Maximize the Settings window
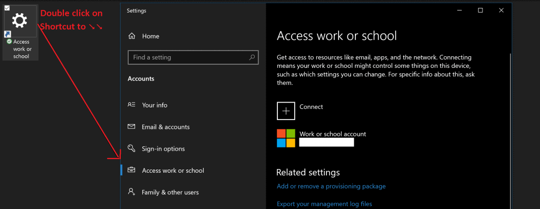 click(480, 11)
